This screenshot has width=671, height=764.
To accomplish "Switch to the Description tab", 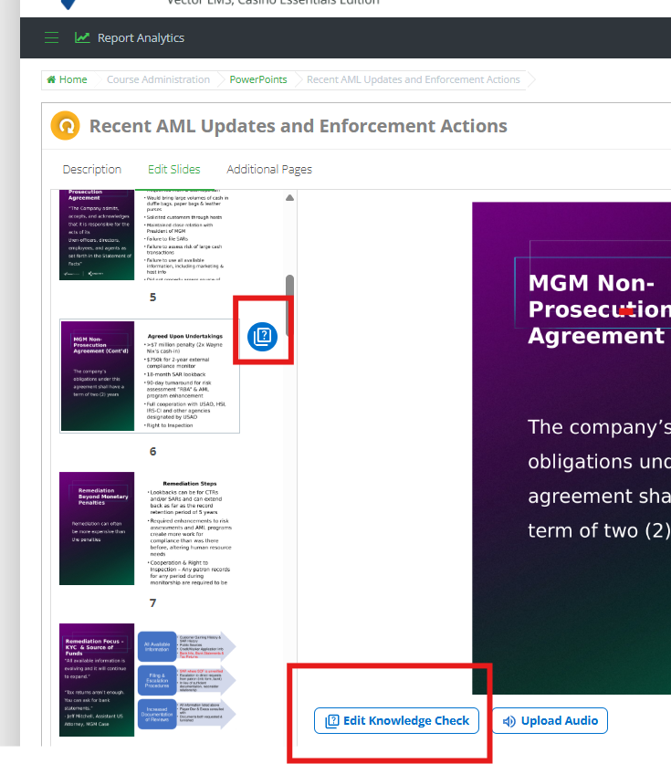I will 92,169.
